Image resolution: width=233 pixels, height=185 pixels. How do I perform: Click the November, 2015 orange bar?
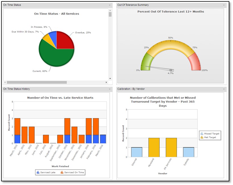pyautogui.click(x=74, y=135)
